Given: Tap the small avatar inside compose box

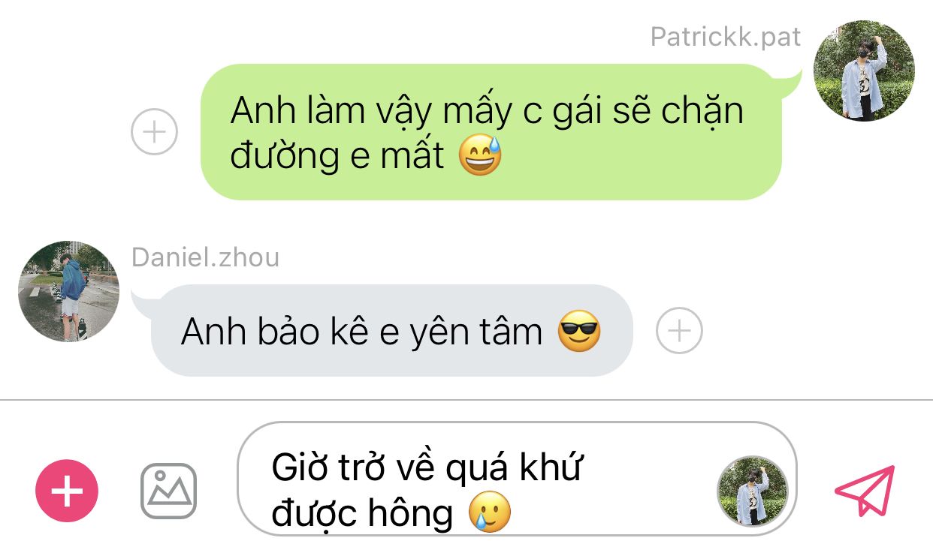Looking at the screenshot, I should pos(753,491).
